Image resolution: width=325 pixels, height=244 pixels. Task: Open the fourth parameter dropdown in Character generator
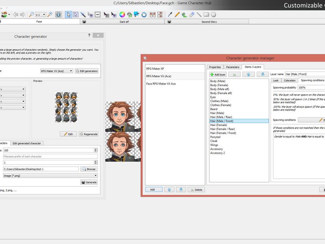point(13,107)
